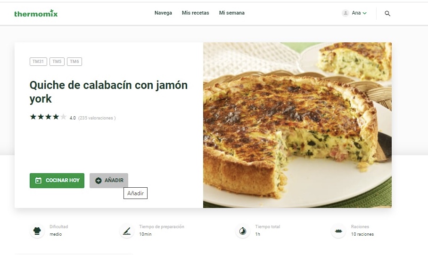Viewport: 428px width, 255px height.
Task: Click the Dificultad medio text
Action: pos(56,234)
